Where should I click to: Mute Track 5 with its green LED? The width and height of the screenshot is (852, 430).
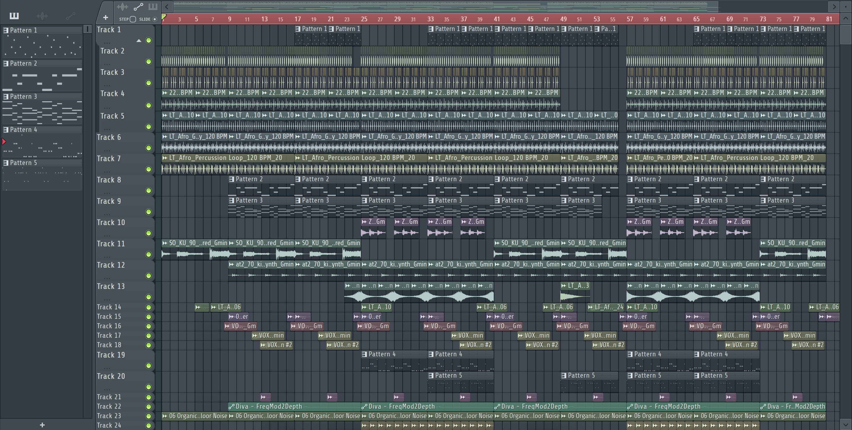pyautogui.click(x=149, y=127)
